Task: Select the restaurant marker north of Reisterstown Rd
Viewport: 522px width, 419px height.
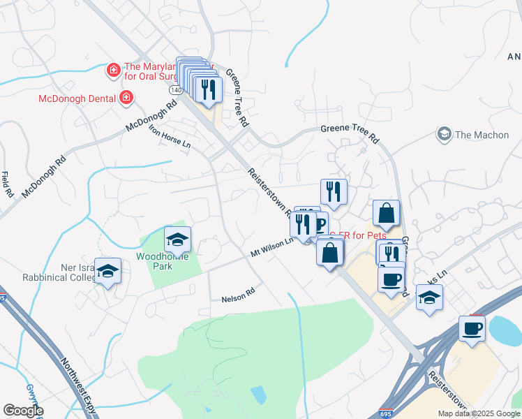Action: (334, 193)
